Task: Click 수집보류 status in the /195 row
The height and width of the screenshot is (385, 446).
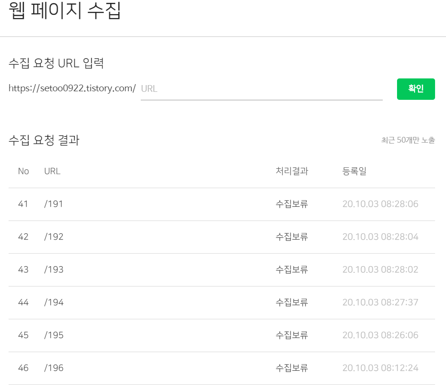Action: coord(292,335)
